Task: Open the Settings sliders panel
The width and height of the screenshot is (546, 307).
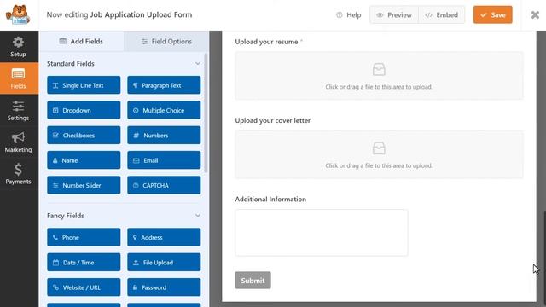Action: click(18, 111)
